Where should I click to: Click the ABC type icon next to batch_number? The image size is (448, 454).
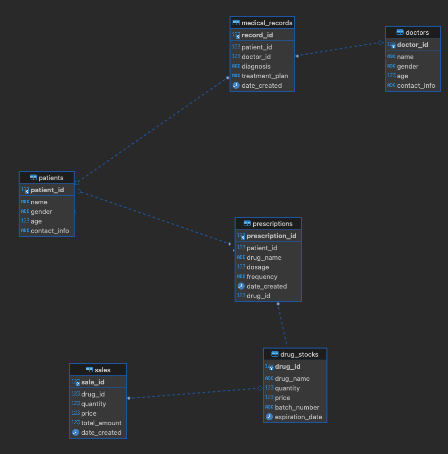(269, 407)
